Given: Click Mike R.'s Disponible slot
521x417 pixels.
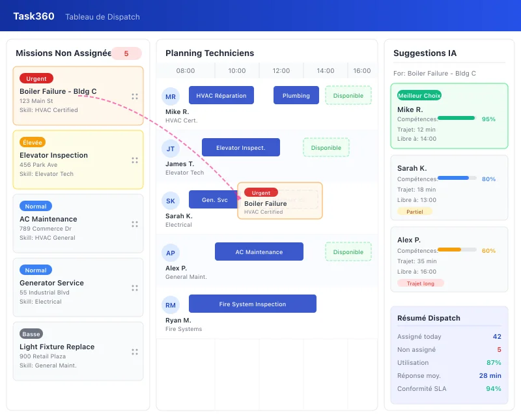Looking at the screenshot, I should tap(348, 95).
